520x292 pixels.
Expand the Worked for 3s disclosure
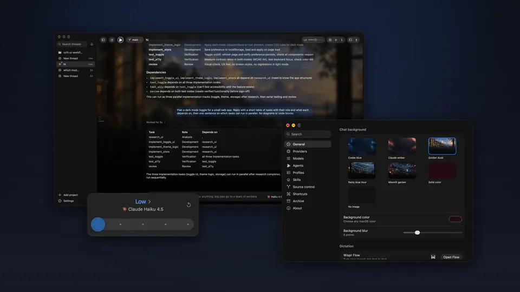coord(155,122)
